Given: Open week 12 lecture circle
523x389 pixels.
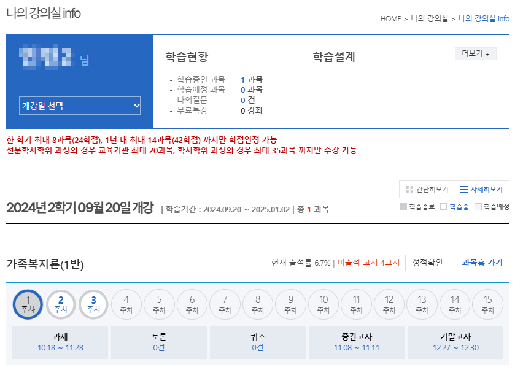Looking at the screenshot, I should click(389, 304).
